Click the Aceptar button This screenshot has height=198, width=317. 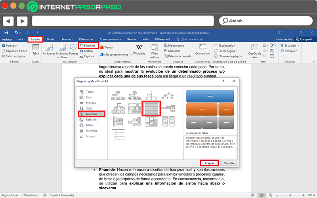pos(209,163)
